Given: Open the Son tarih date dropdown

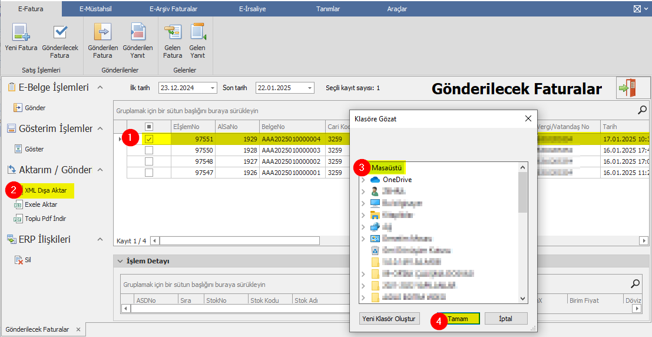Looking at the screenshot, I should [309, 88].
